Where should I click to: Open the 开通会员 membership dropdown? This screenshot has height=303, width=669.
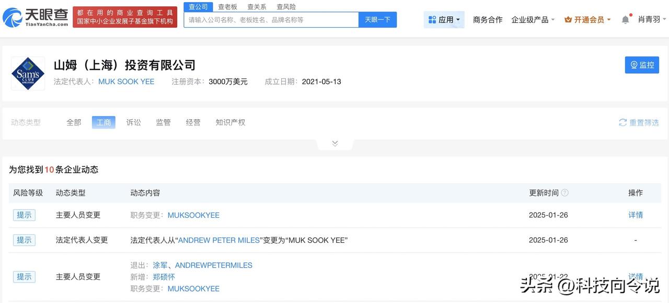[587, 19]
